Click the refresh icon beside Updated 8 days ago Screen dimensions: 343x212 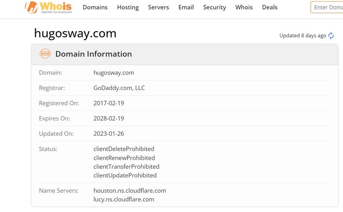click(x=331, y=36)
